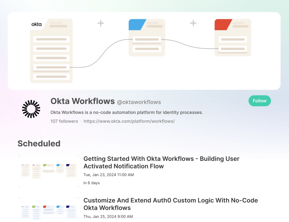Open the Getting Started With Okta Workflows event
289x222 pixels.
[x=161, y=163]
